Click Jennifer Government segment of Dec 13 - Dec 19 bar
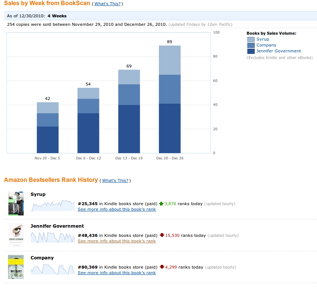The width and height of the screenshot is (317, 290). tap(129, 129)
